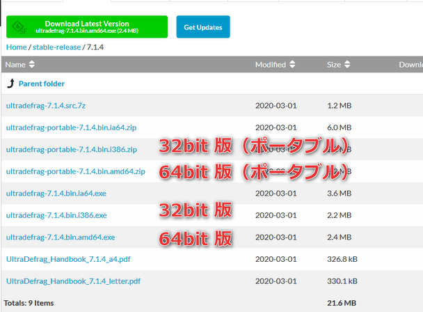
Task: Download ultradefrag-7.1.4.src.7z
Action: coord(46,106)
